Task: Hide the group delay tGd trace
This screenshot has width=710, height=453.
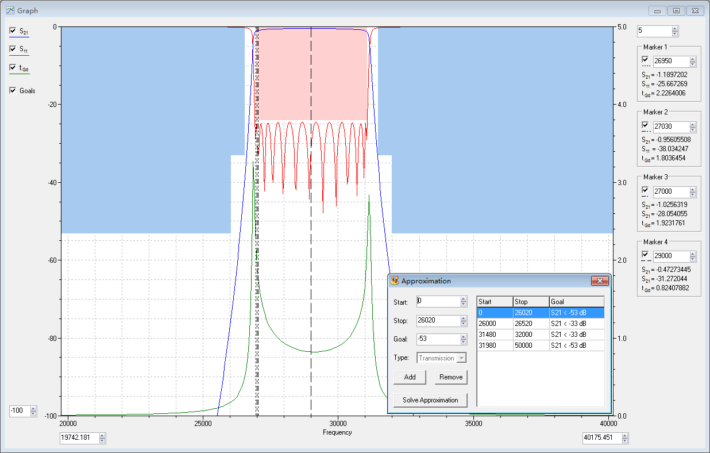Action: tap(13, 67)
